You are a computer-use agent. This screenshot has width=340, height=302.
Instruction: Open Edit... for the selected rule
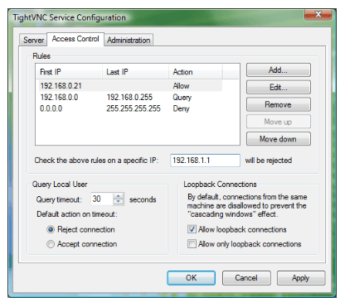279,88
